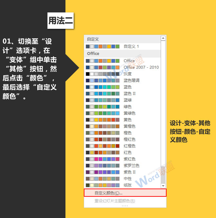Pick the 黄绿色 color palette
Image resolution: width=216 pixels, height=218 pixels.
pos(129,113)
